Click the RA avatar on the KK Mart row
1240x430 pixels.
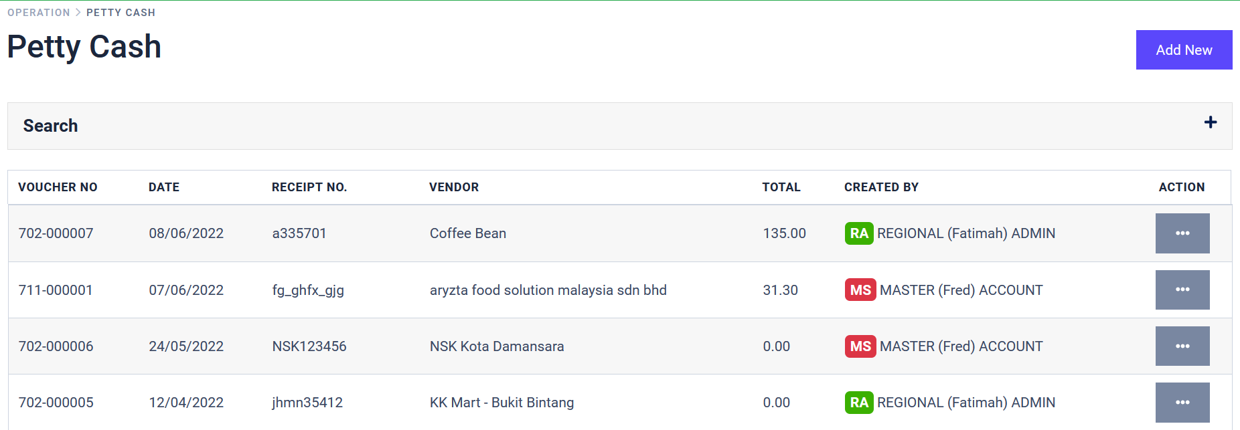click(x=859, y=402)
